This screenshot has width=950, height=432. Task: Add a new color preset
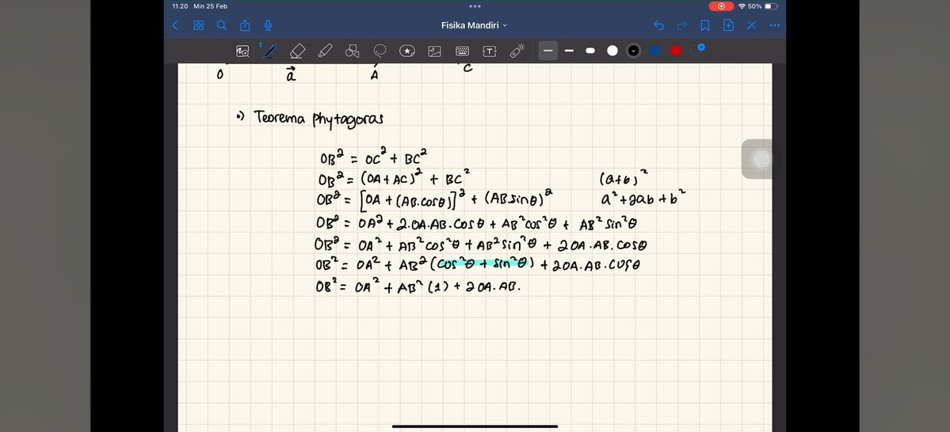(698, 50)
